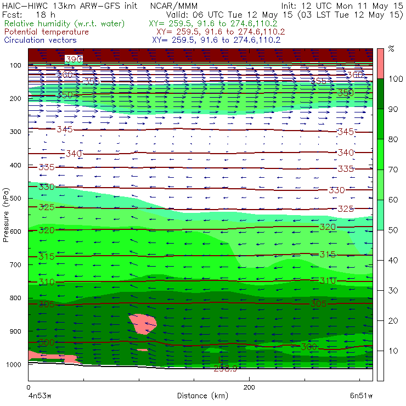Click the 'NCAR/MMM' label
Screen dimensions: 406x406
174,6
